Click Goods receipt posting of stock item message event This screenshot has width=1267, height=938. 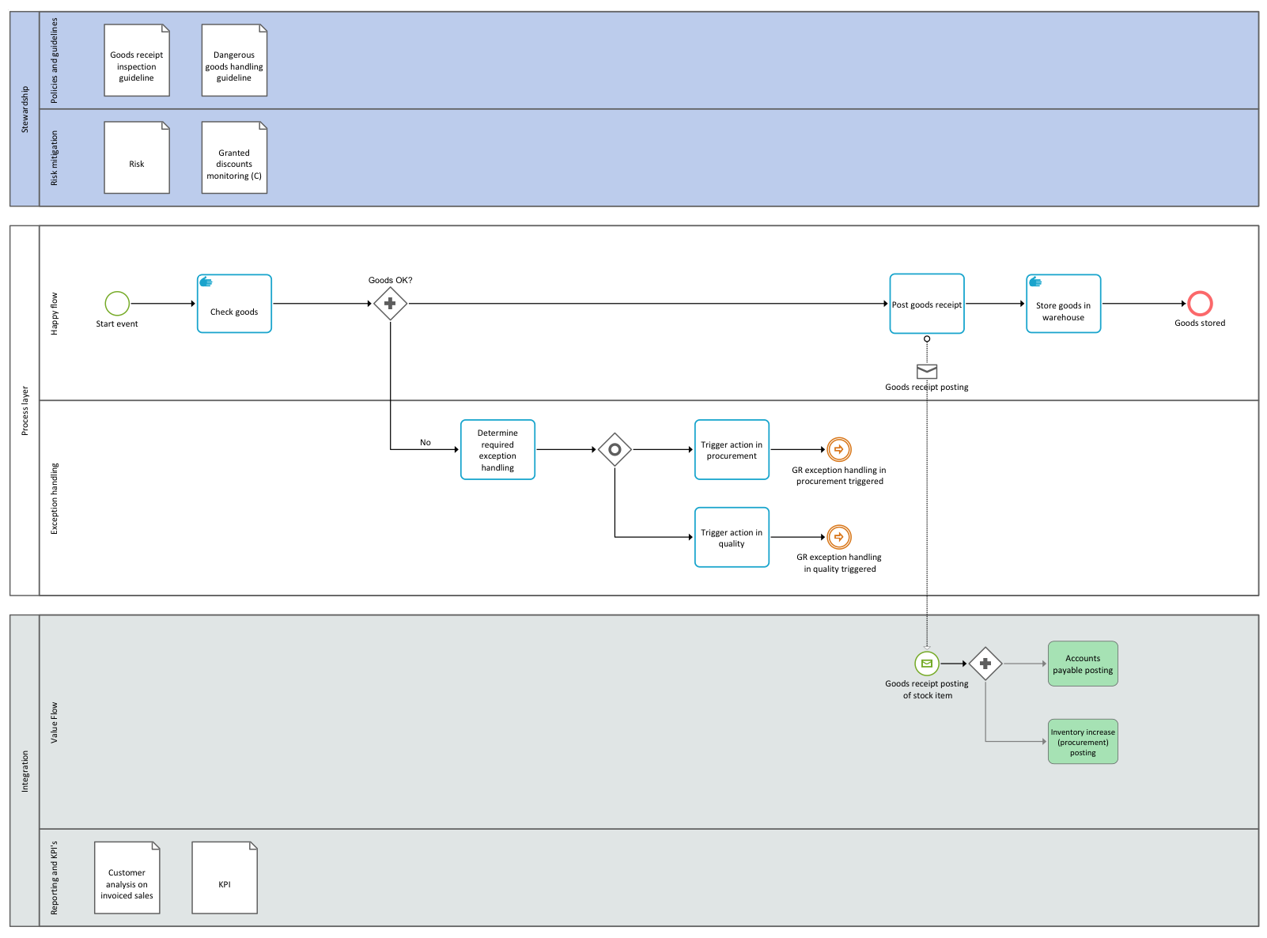point(927,664)
